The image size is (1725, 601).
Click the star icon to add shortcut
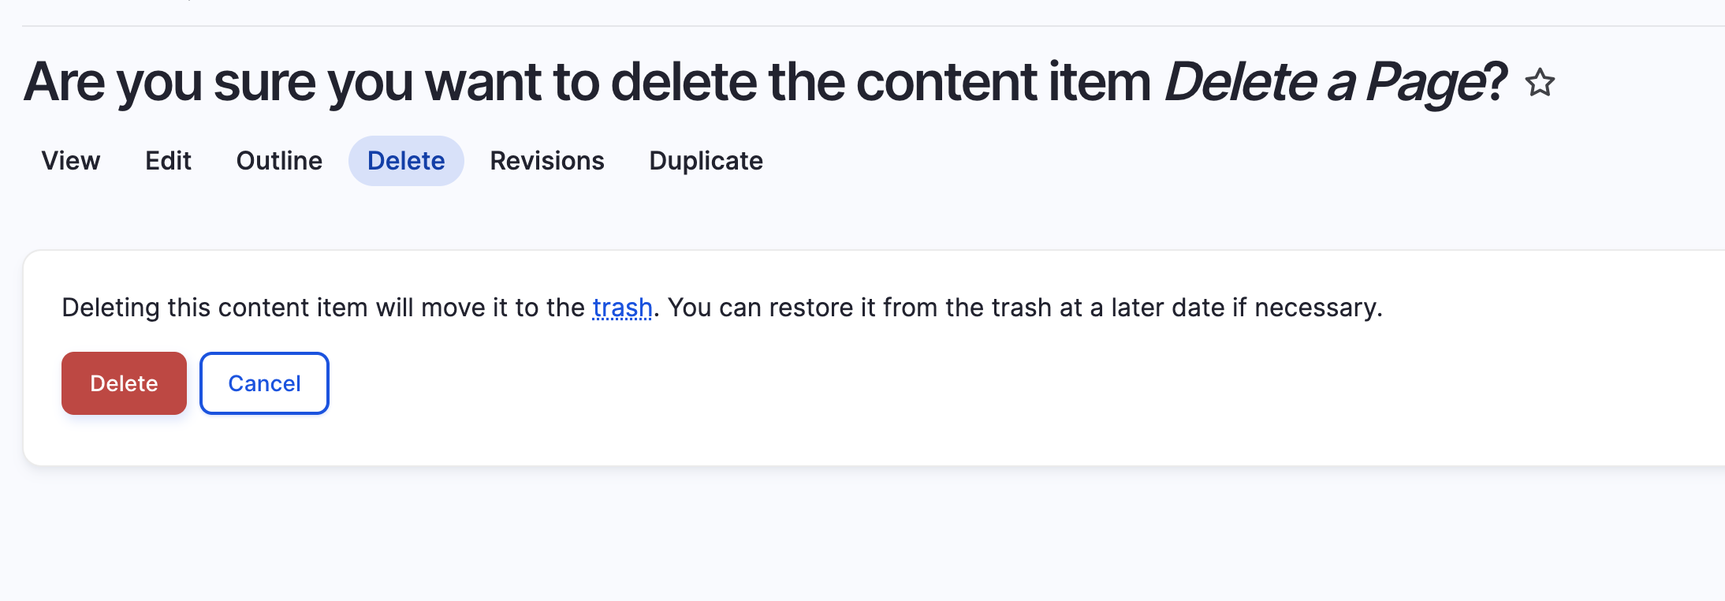[1540, 83]
